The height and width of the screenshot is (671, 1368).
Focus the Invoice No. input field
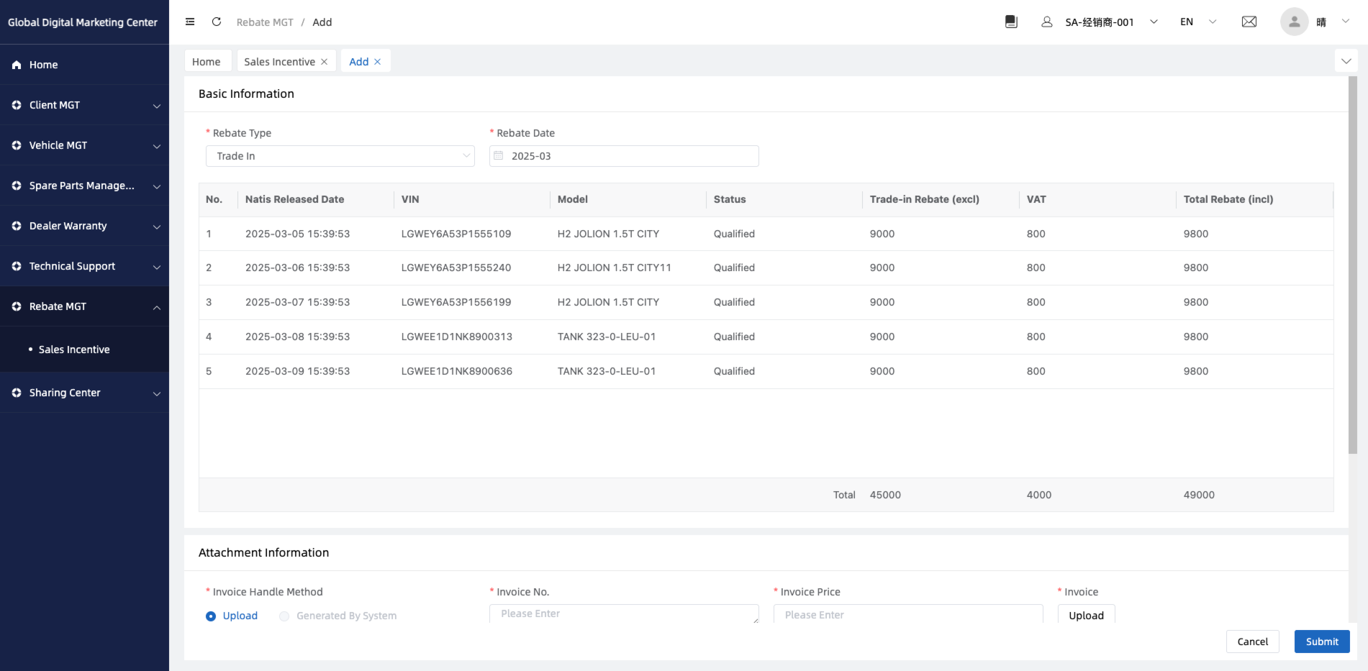(x=623, y=613)
